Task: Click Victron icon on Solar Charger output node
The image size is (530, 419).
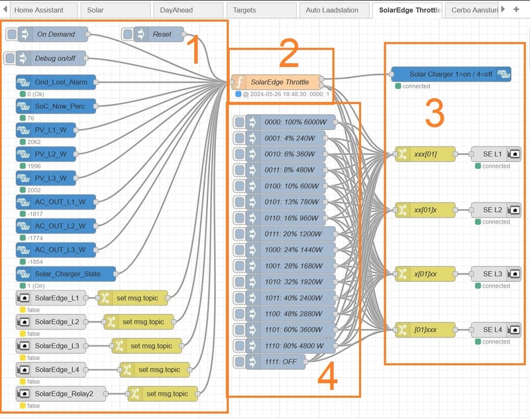Action: [503, 74]
